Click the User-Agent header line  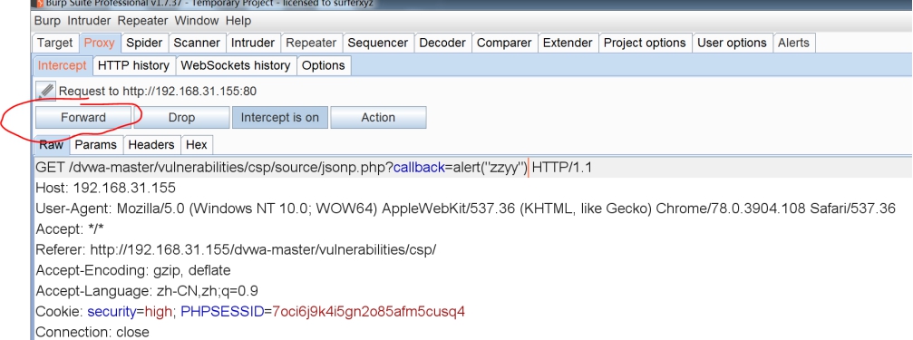click(x=465, y=209)
